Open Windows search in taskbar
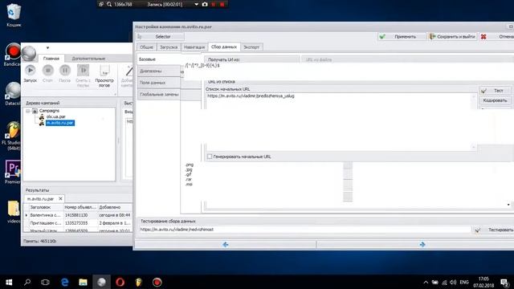Image resolution: width=514 pixels, height=289 pixels. pyautogui.click(x=27, y=282)
